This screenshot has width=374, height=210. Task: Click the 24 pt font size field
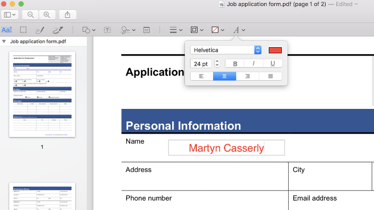tap(201, 64)
